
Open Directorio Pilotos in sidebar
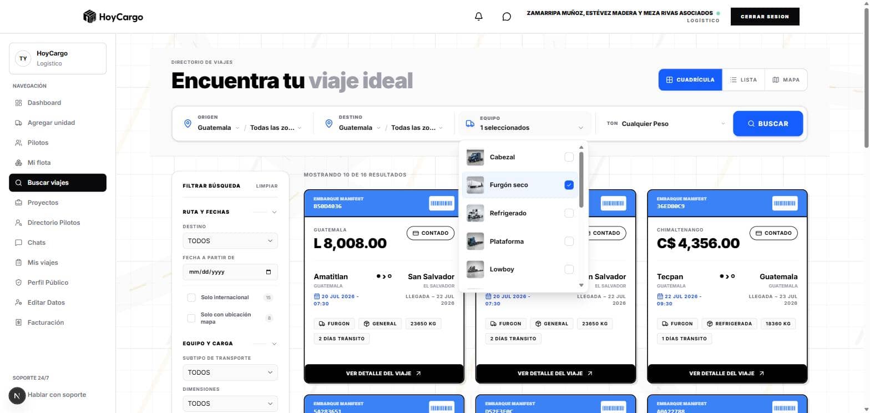[x=58, y=223]
